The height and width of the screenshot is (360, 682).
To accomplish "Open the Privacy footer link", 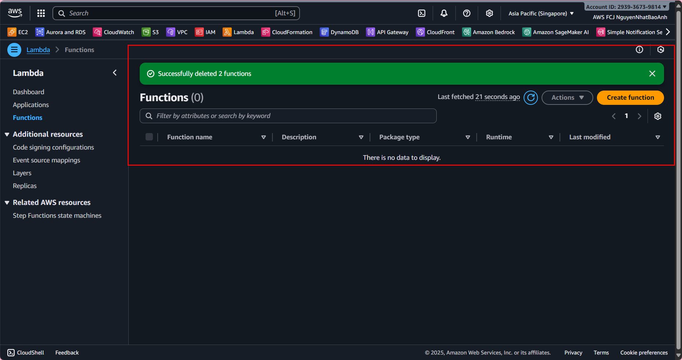I will tap(573, 353).
